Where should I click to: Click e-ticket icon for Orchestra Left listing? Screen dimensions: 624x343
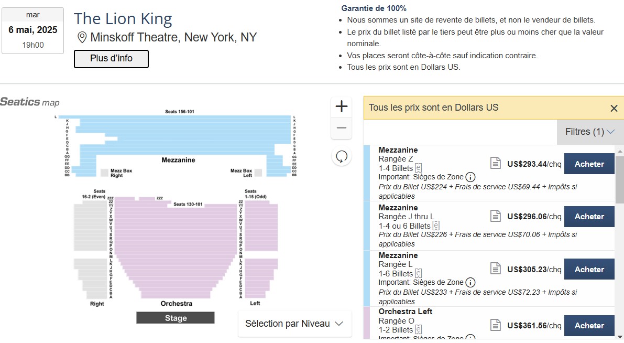pyautogui.click(x=419, y=329)
